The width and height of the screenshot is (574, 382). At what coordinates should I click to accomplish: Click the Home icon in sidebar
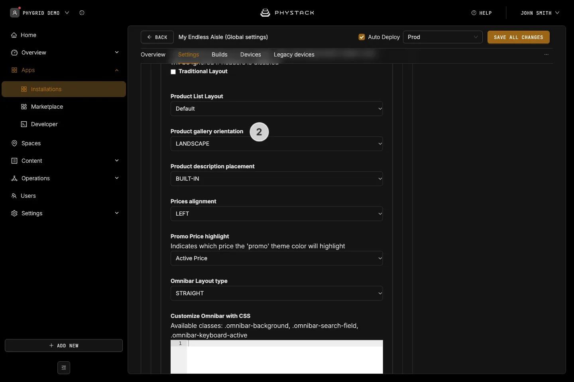14,35
